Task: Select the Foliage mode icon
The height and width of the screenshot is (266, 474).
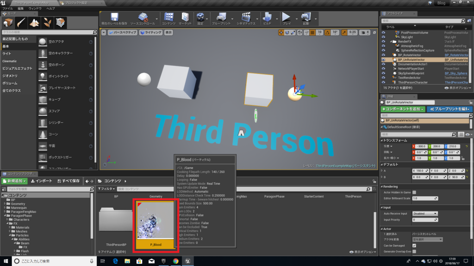Action: coord(47,23)
